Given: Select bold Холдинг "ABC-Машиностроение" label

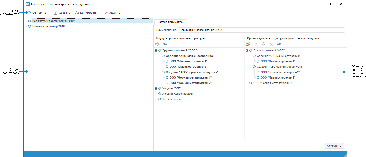Looking at the screenshot, I should (190, 56).
